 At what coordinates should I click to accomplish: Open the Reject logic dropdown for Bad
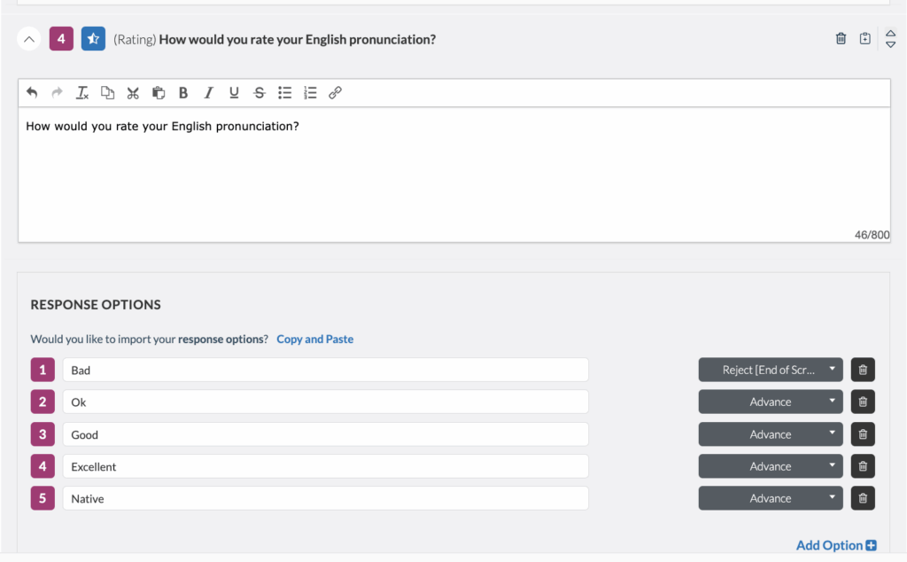click(770, 370)
